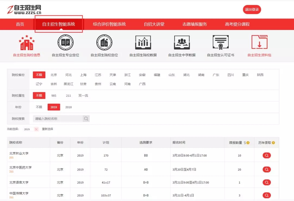Open 自主招生中学数据 icon
Image resolution: width=294 pixels, height=201 pixels.
(x=182, y=43)
